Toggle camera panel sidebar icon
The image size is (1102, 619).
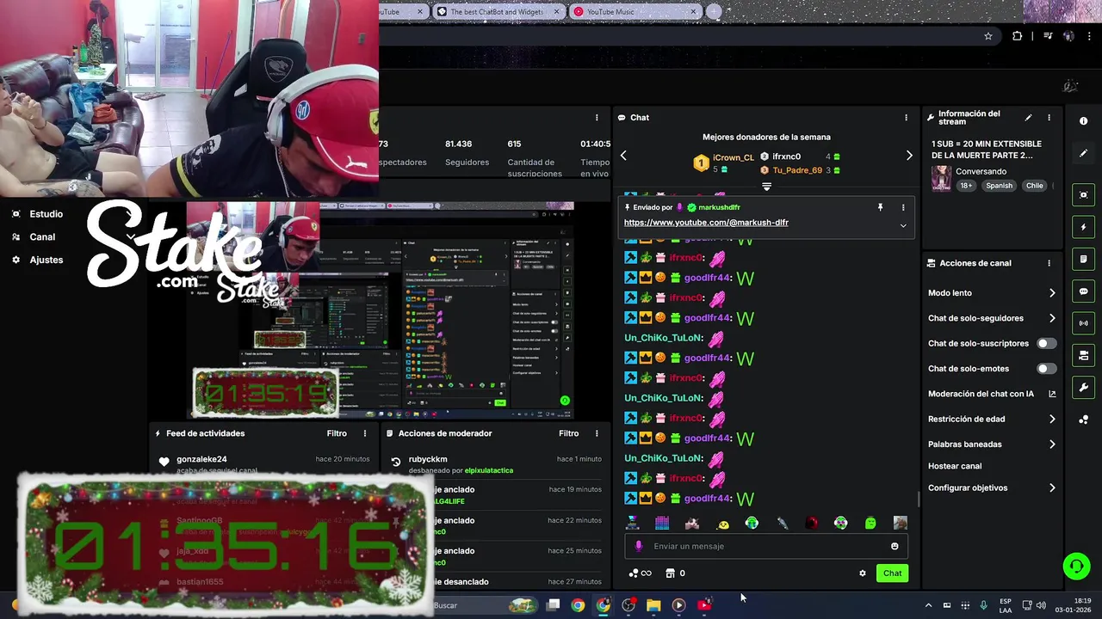tap(1083, 355)
